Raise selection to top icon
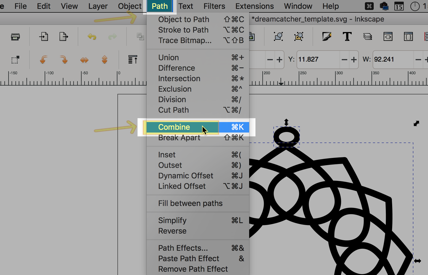The height and width of the screenshot is (275, 428). click(133, 59)
